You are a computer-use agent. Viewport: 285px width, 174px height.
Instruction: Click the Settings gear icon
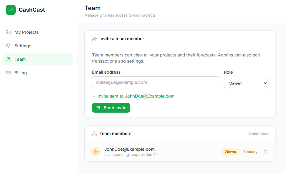click(x=8, y=46)
